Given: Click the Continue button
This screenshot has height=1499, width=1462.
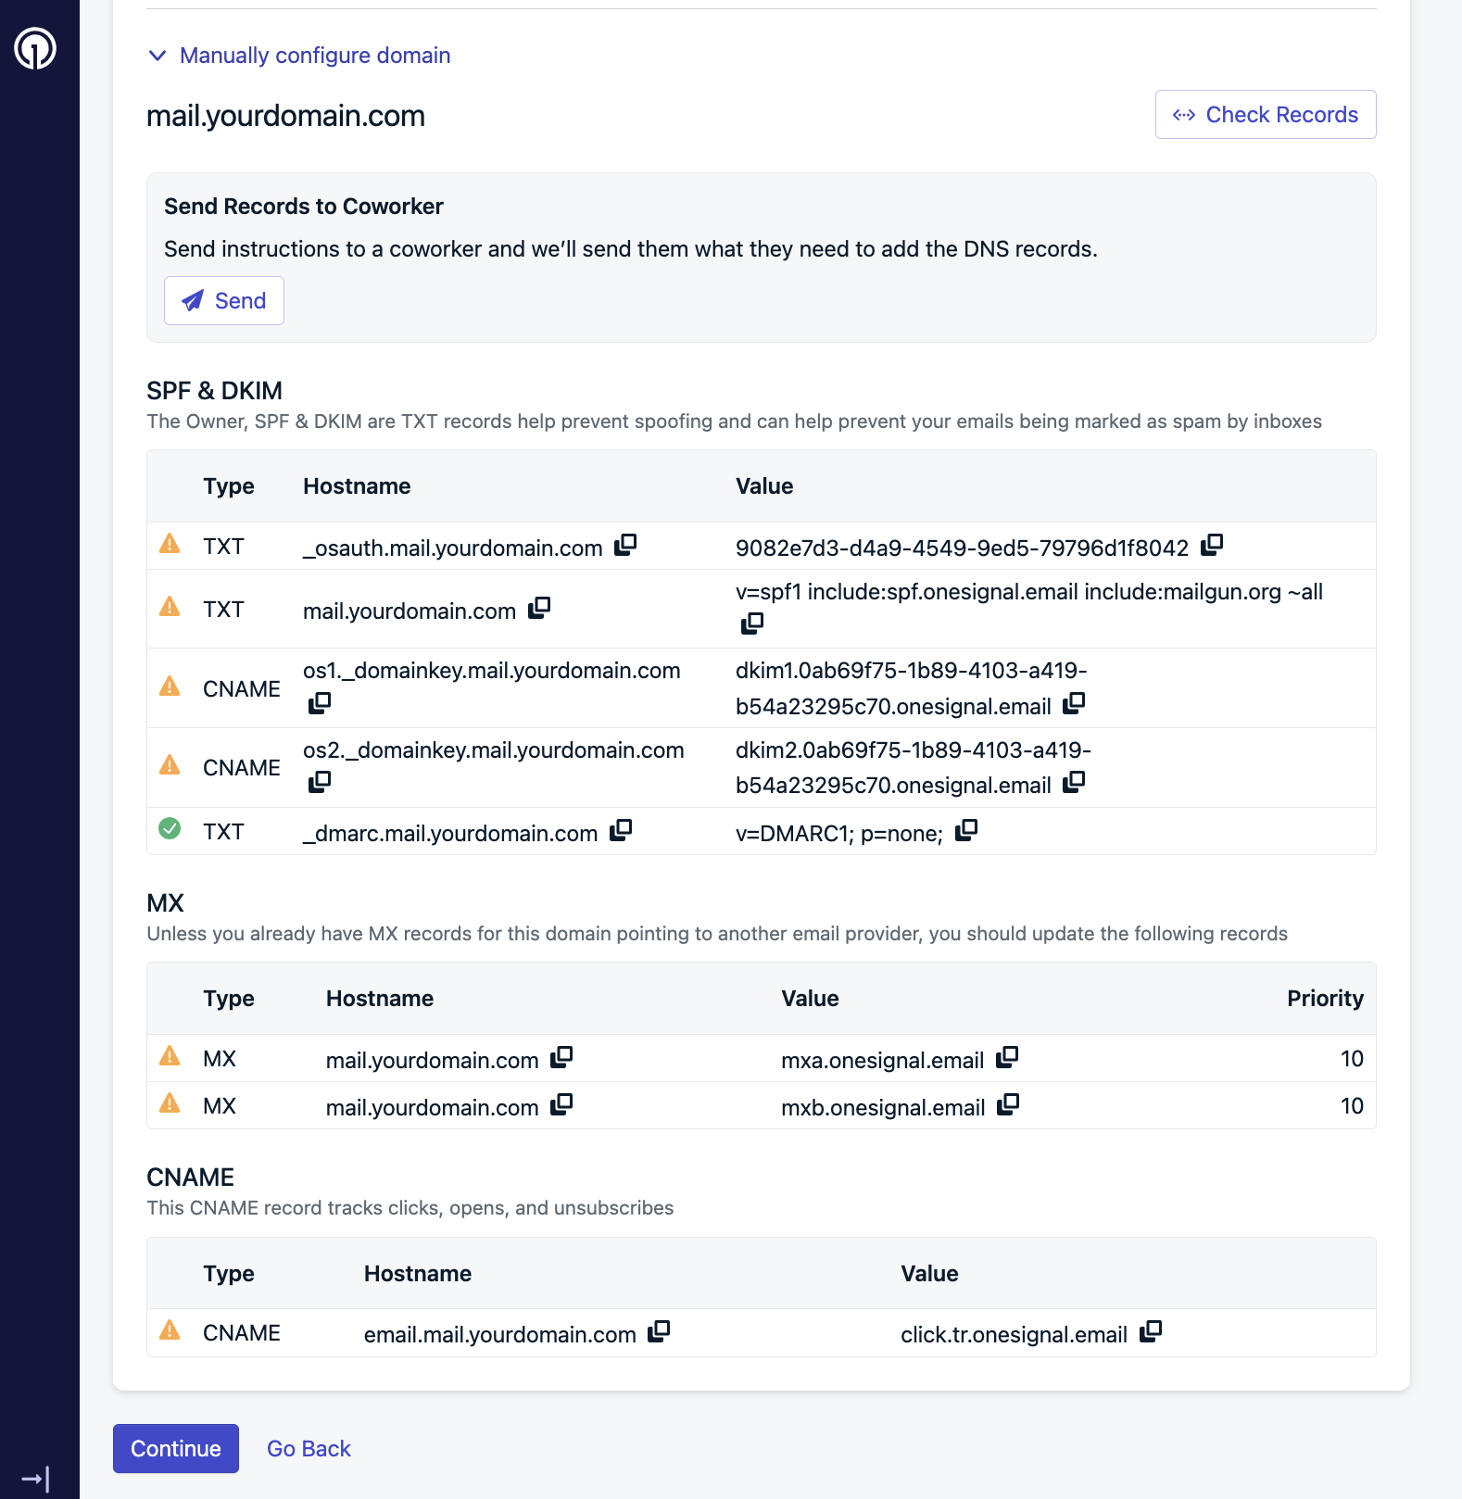Looking at the screenshot, I should [x=176, y=1449].
